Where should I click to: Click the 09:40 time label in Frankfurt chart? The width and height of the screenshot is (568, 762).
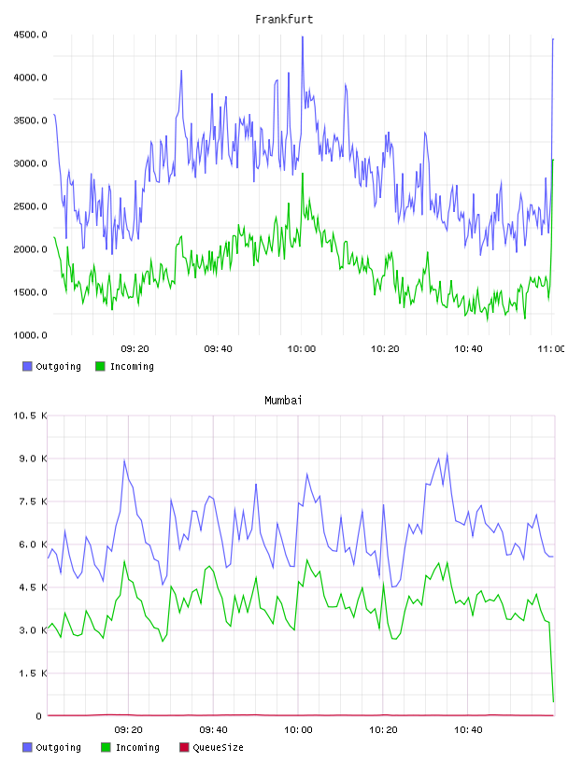click(x=218, y=348)
